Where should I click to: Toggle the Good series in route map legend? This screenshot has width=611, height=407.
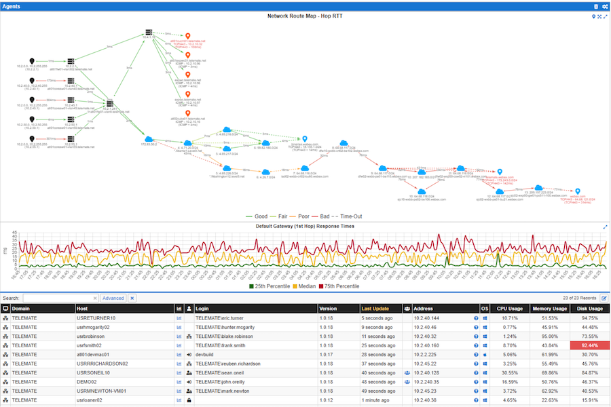pyautogui.click(x=257, y=216)
